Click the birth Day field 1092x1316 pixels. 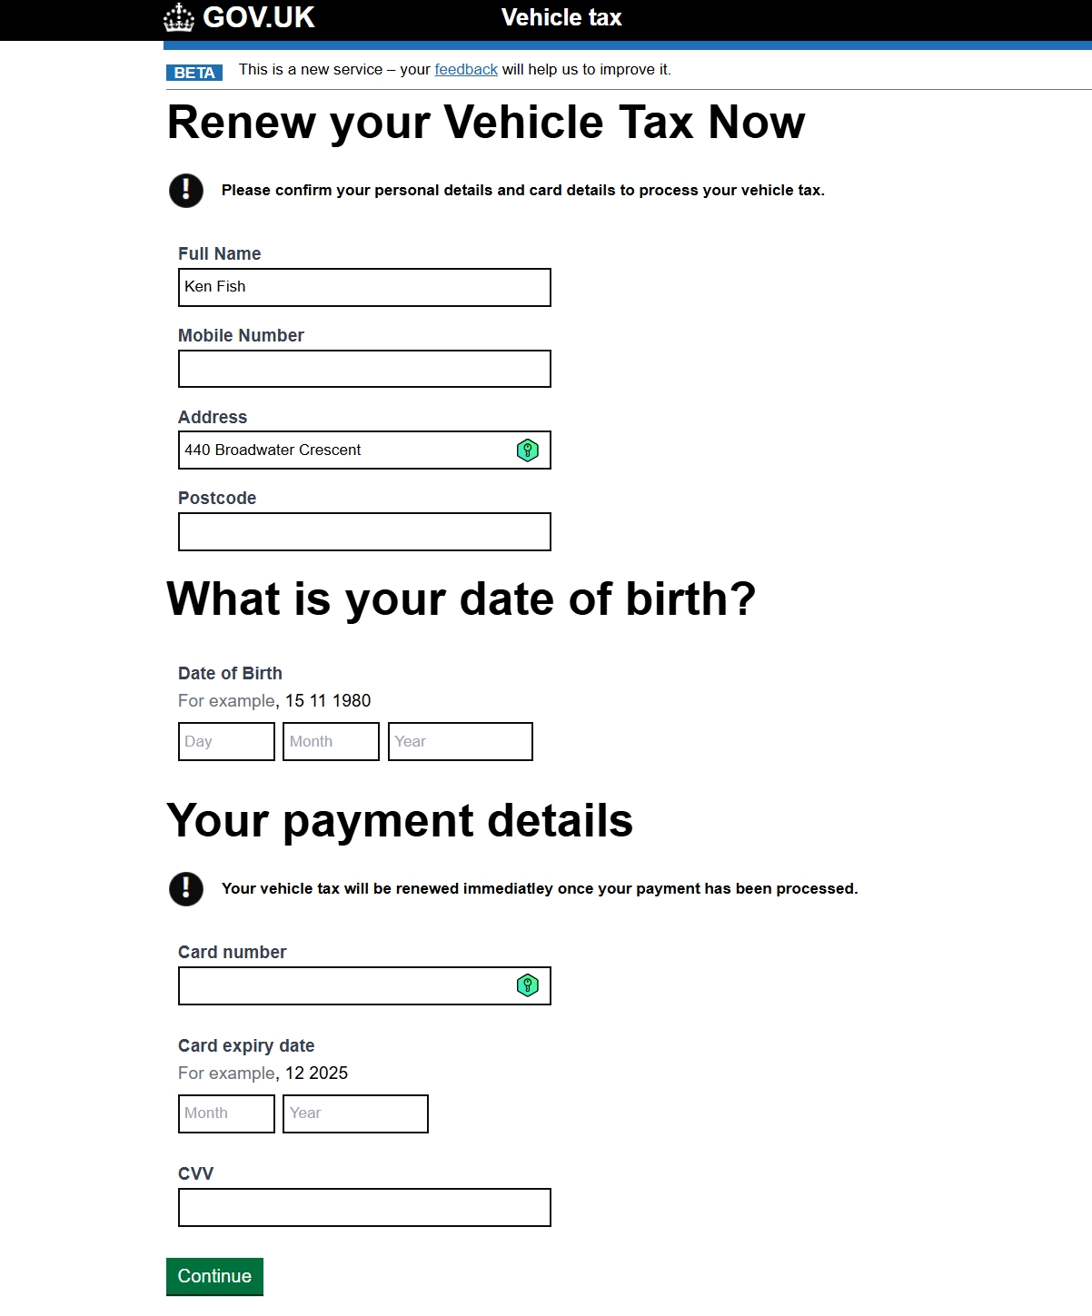(226, 741)
